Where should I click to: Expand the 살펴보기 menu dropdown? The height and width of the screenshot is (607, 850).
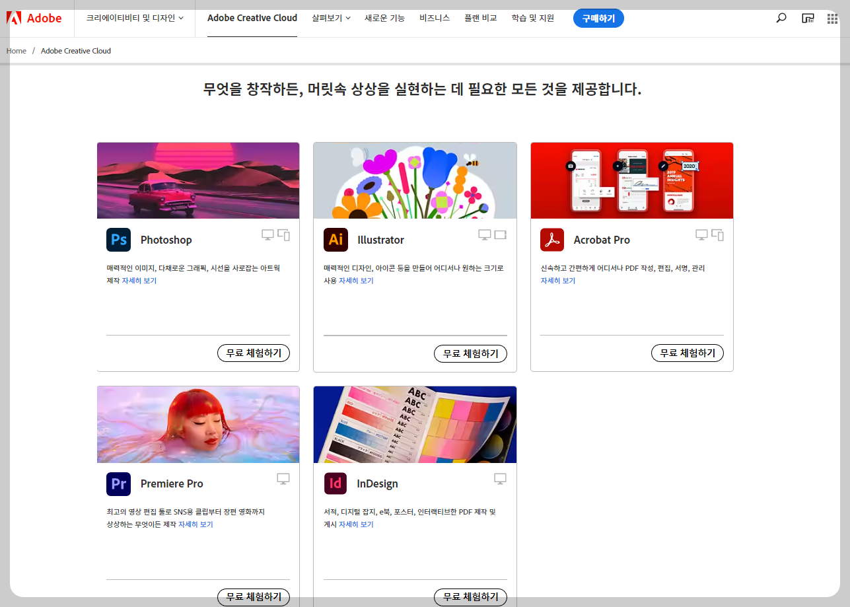(x=331, y=18)
